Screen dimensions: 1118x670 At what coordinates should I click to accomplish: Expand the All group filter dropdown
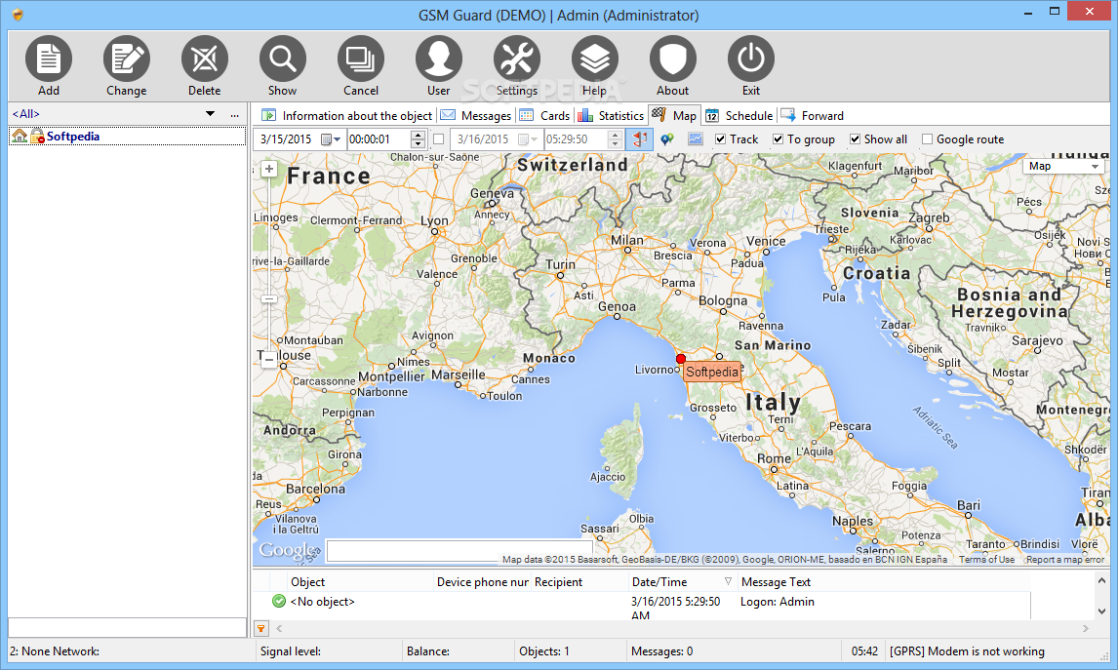click(x=210, y=114)
